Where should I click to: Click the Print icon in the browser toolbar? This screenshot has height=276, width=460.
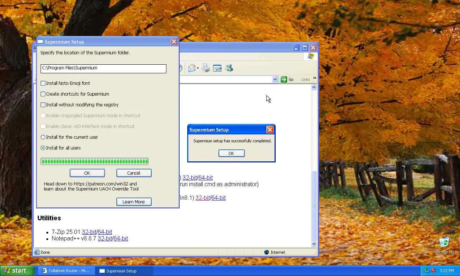[x=206, y=68]
